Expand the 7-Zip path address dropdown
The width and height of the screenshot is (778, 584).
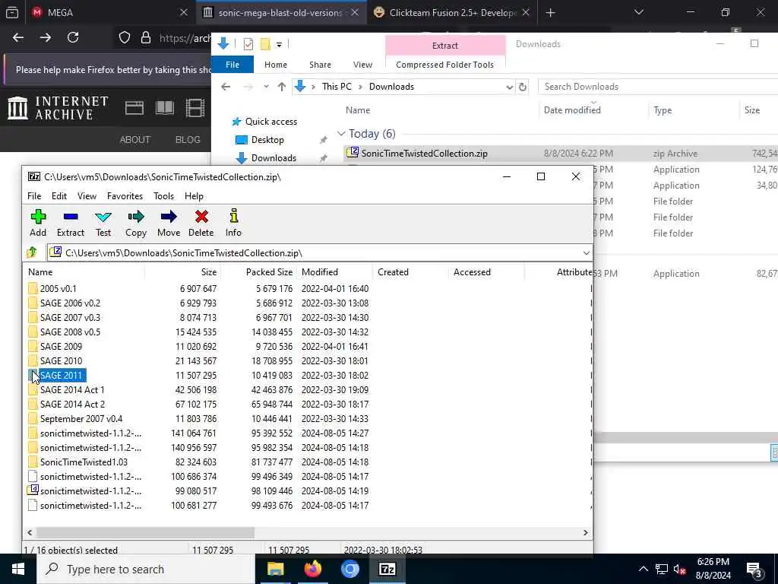point(586,252)
